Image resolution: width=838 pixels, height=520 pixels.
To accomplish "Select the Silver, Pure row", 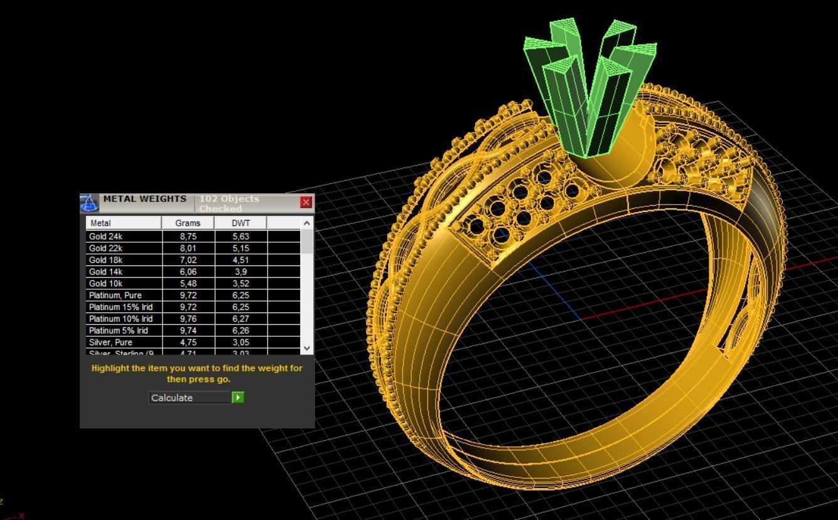I will tap(193, 342).
